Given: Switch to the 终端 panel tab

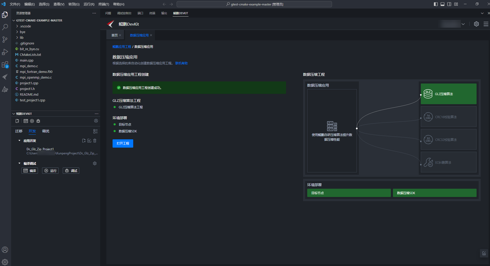Looking at the screenshot, I should click(x=152, y=13).
